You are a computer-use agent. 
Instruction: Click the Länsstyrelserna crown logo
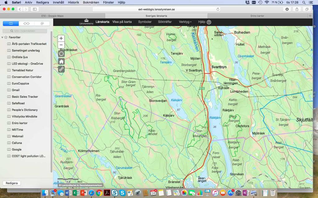point(86,22)
